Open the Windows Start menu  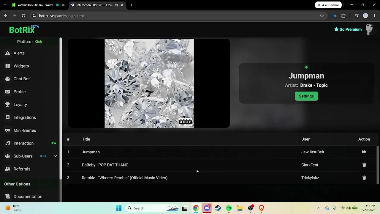tap(118, 208)
